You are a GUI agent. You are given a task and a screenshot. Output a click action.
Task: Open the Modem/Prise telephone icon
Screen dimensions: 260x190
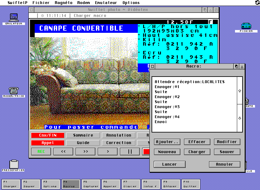point(14,91)
